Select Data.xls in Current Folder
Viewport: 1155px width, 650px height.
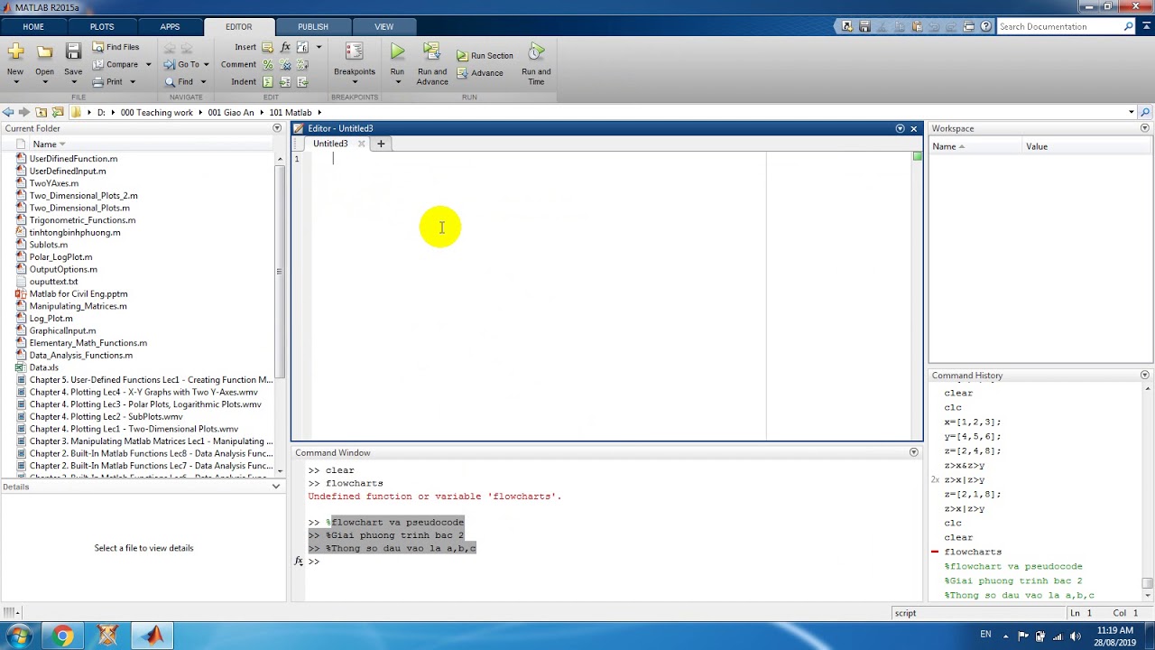[x=43, y=367]
